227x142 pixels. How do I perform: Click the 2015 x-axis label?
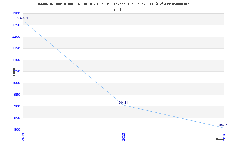(x=123, y=137)
